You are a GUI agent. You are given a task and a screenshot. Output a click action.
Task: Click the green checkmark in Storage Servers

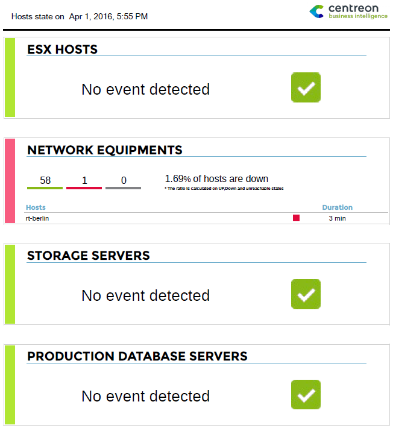(x=306, y=294)
